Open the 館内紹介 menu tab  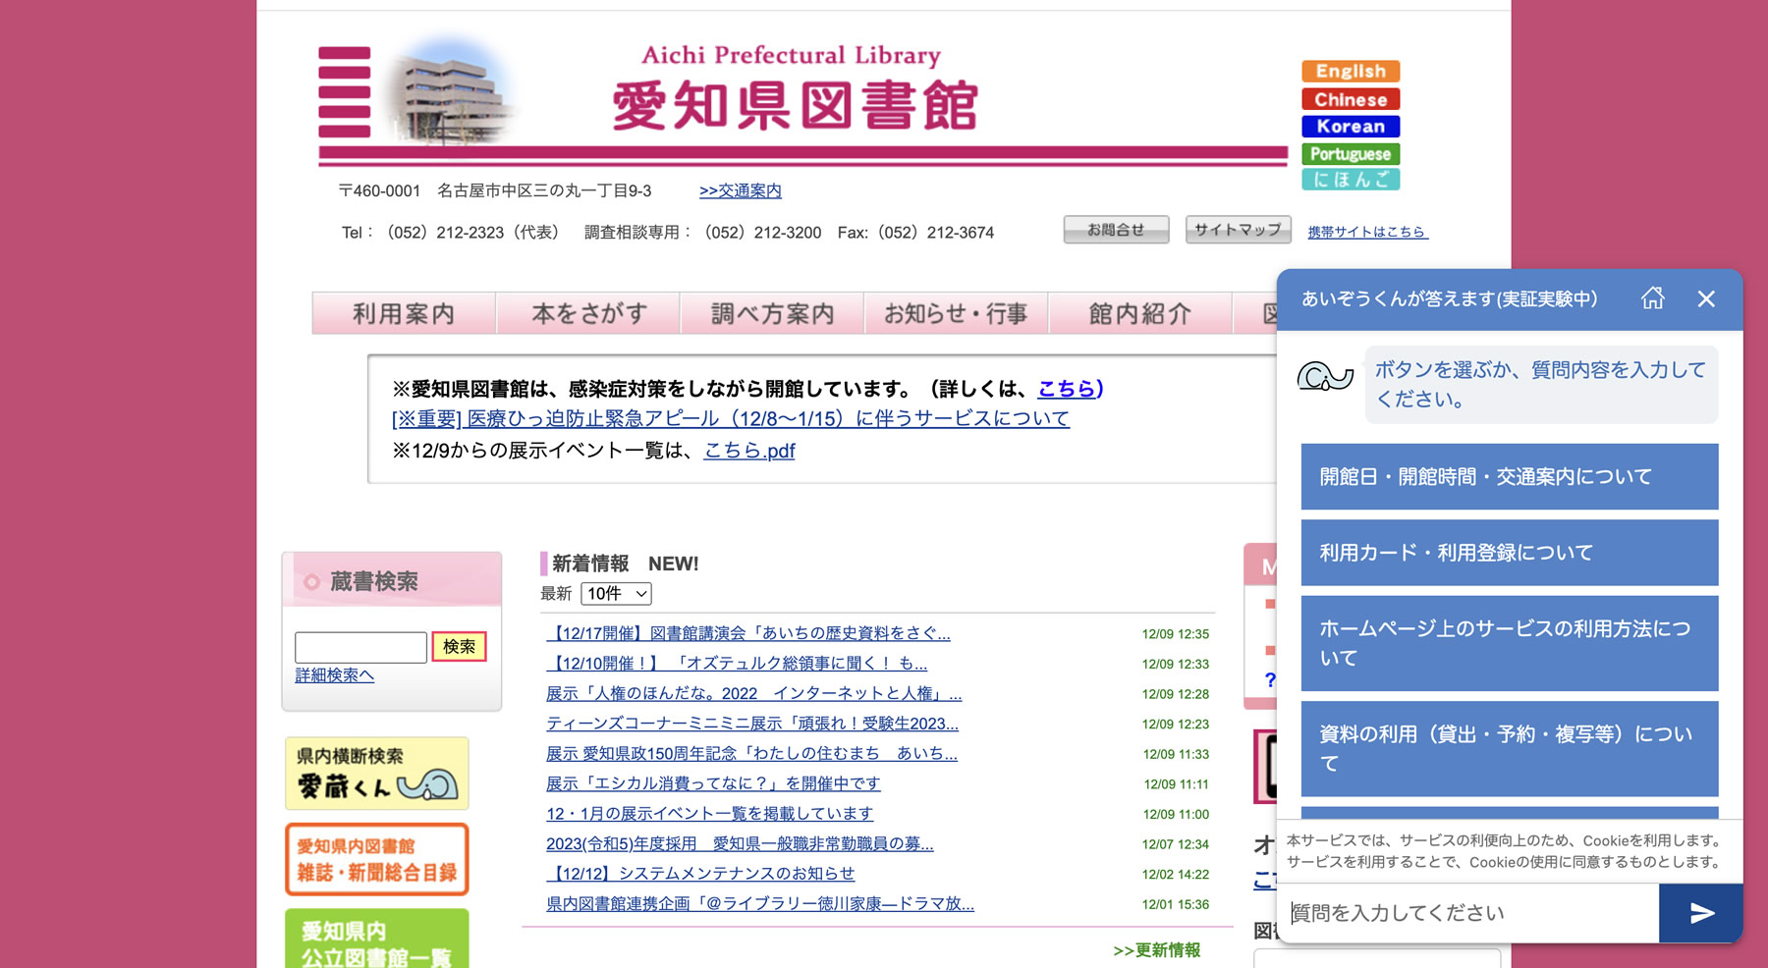point(1139,314)
